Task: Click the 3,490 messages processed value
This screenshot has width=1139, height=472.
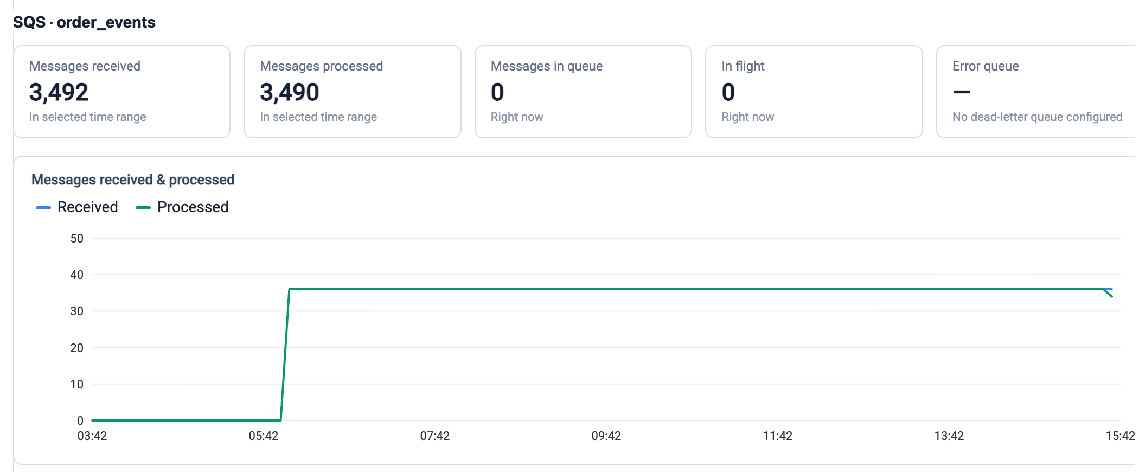Action: coord(290,92)
